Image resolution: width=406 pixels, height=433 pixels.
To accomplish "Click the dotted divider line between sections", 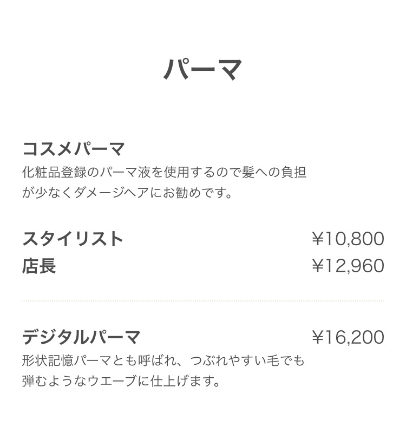I will tap(202, 300).
